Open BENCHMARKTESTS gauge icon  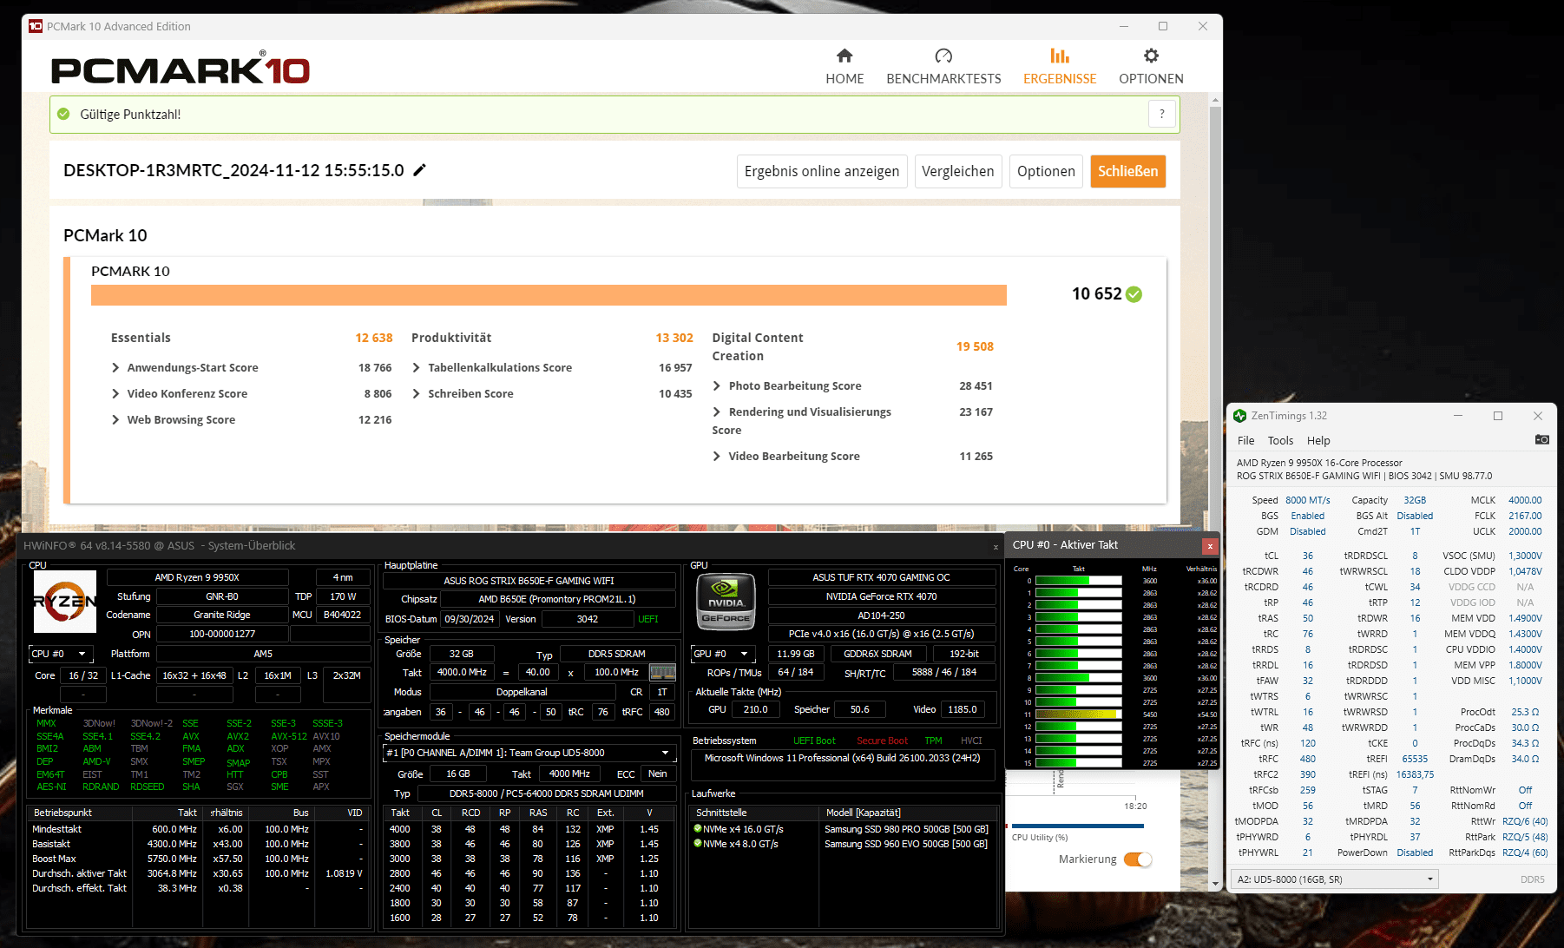943,56
